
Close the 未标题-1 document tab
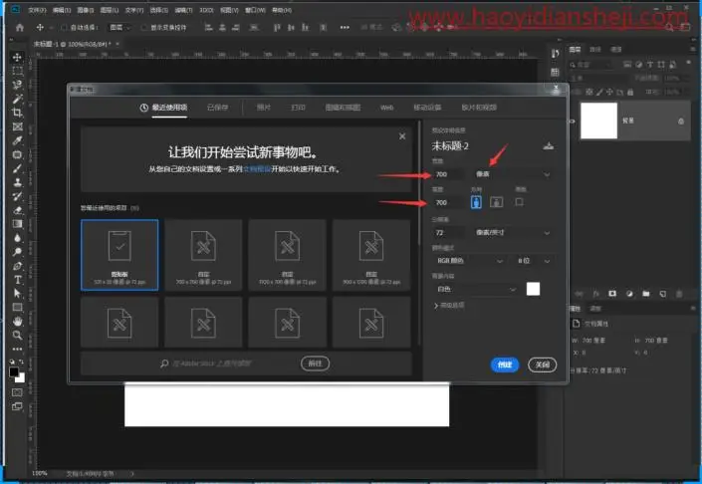pos(117,44)
